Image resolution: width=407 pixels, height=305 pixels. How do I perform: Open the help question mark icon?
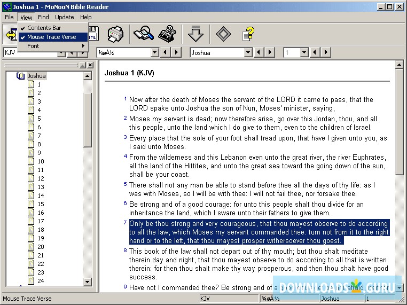point(248,34)
